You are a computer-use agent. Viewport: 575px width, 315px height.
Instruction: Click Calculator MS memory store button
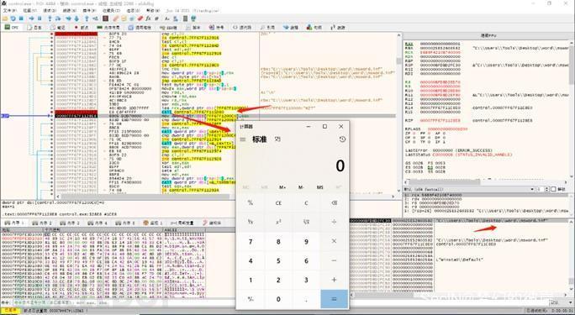pos(319,187)
